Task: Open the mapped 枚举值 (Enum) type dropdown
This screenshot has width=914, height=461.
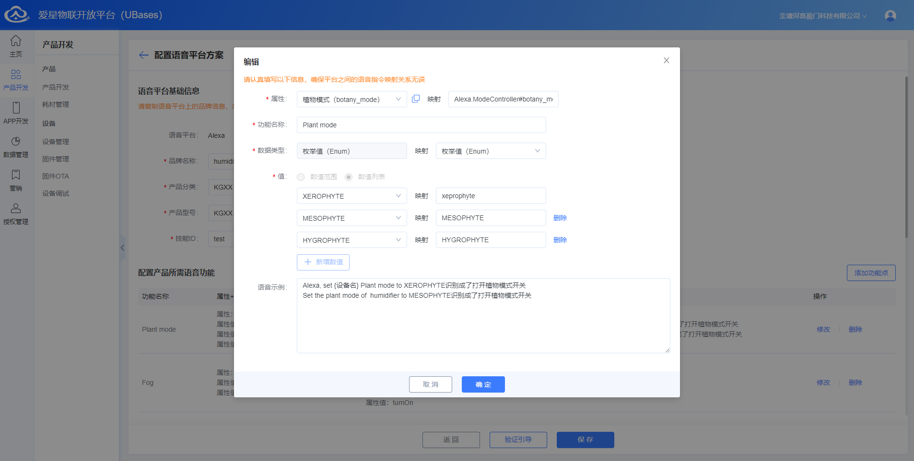Action: click(491, 151)
